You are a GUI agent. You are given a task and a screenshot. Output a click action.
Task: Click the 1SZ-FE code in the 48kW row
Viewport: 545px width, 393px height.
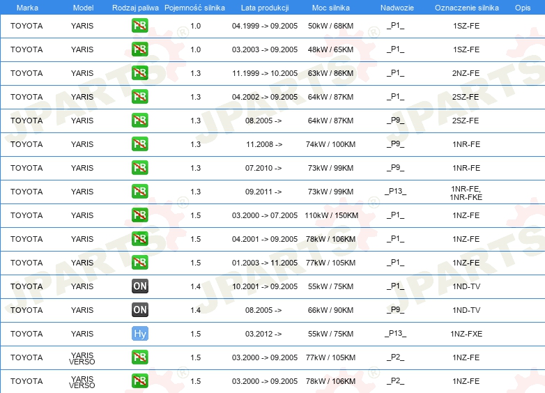pos(466,49)
